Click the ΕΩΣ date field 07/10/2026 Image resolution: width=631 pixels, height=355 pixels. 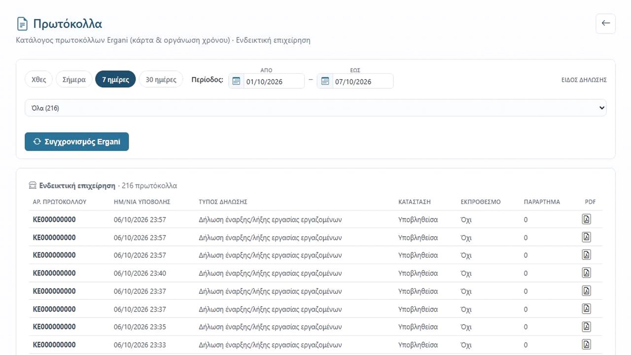(x=355, y=81)
